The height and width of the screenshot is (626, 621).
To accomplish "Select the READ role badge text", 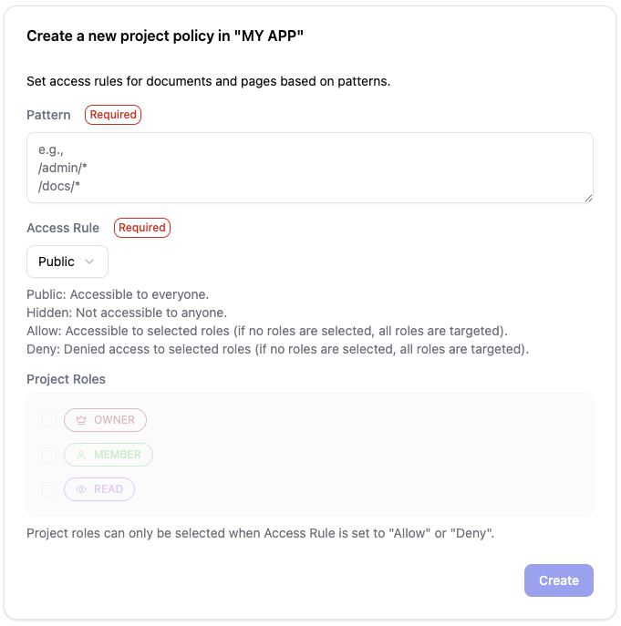I will coord(109,489).
